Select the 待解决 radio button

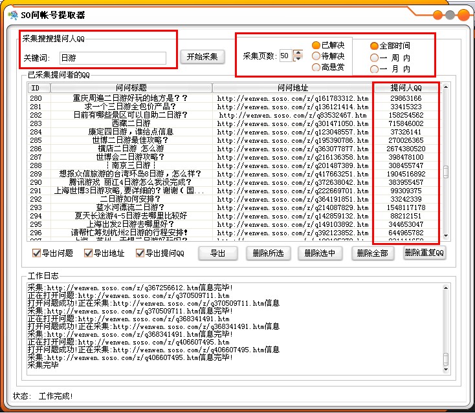(x=316, y=56)
